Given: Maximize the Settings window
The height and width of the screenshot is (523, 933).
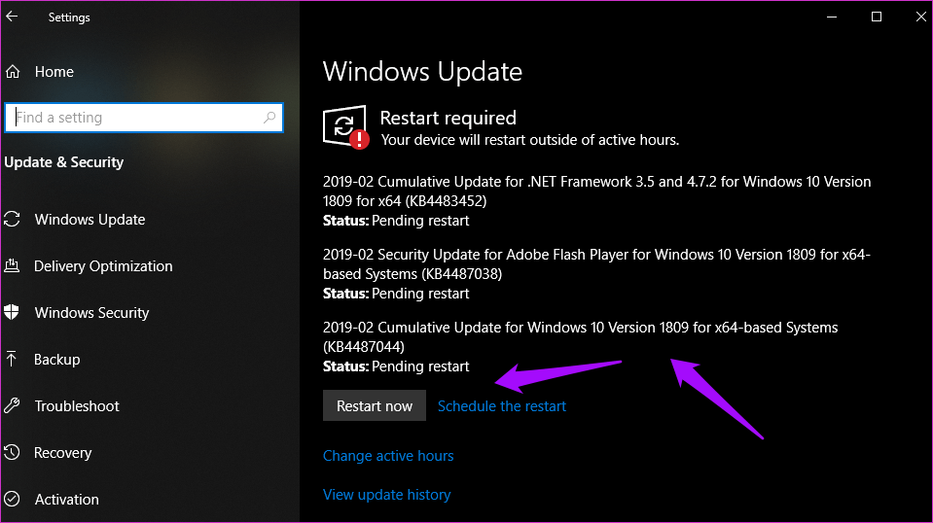Looking at the screenshot, I should coord(877,17).
